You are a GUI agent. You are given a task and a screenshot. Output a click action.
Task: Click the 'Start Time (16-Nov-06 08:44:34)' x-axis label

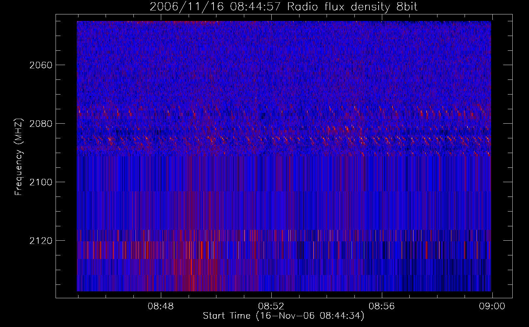(283, 316)
